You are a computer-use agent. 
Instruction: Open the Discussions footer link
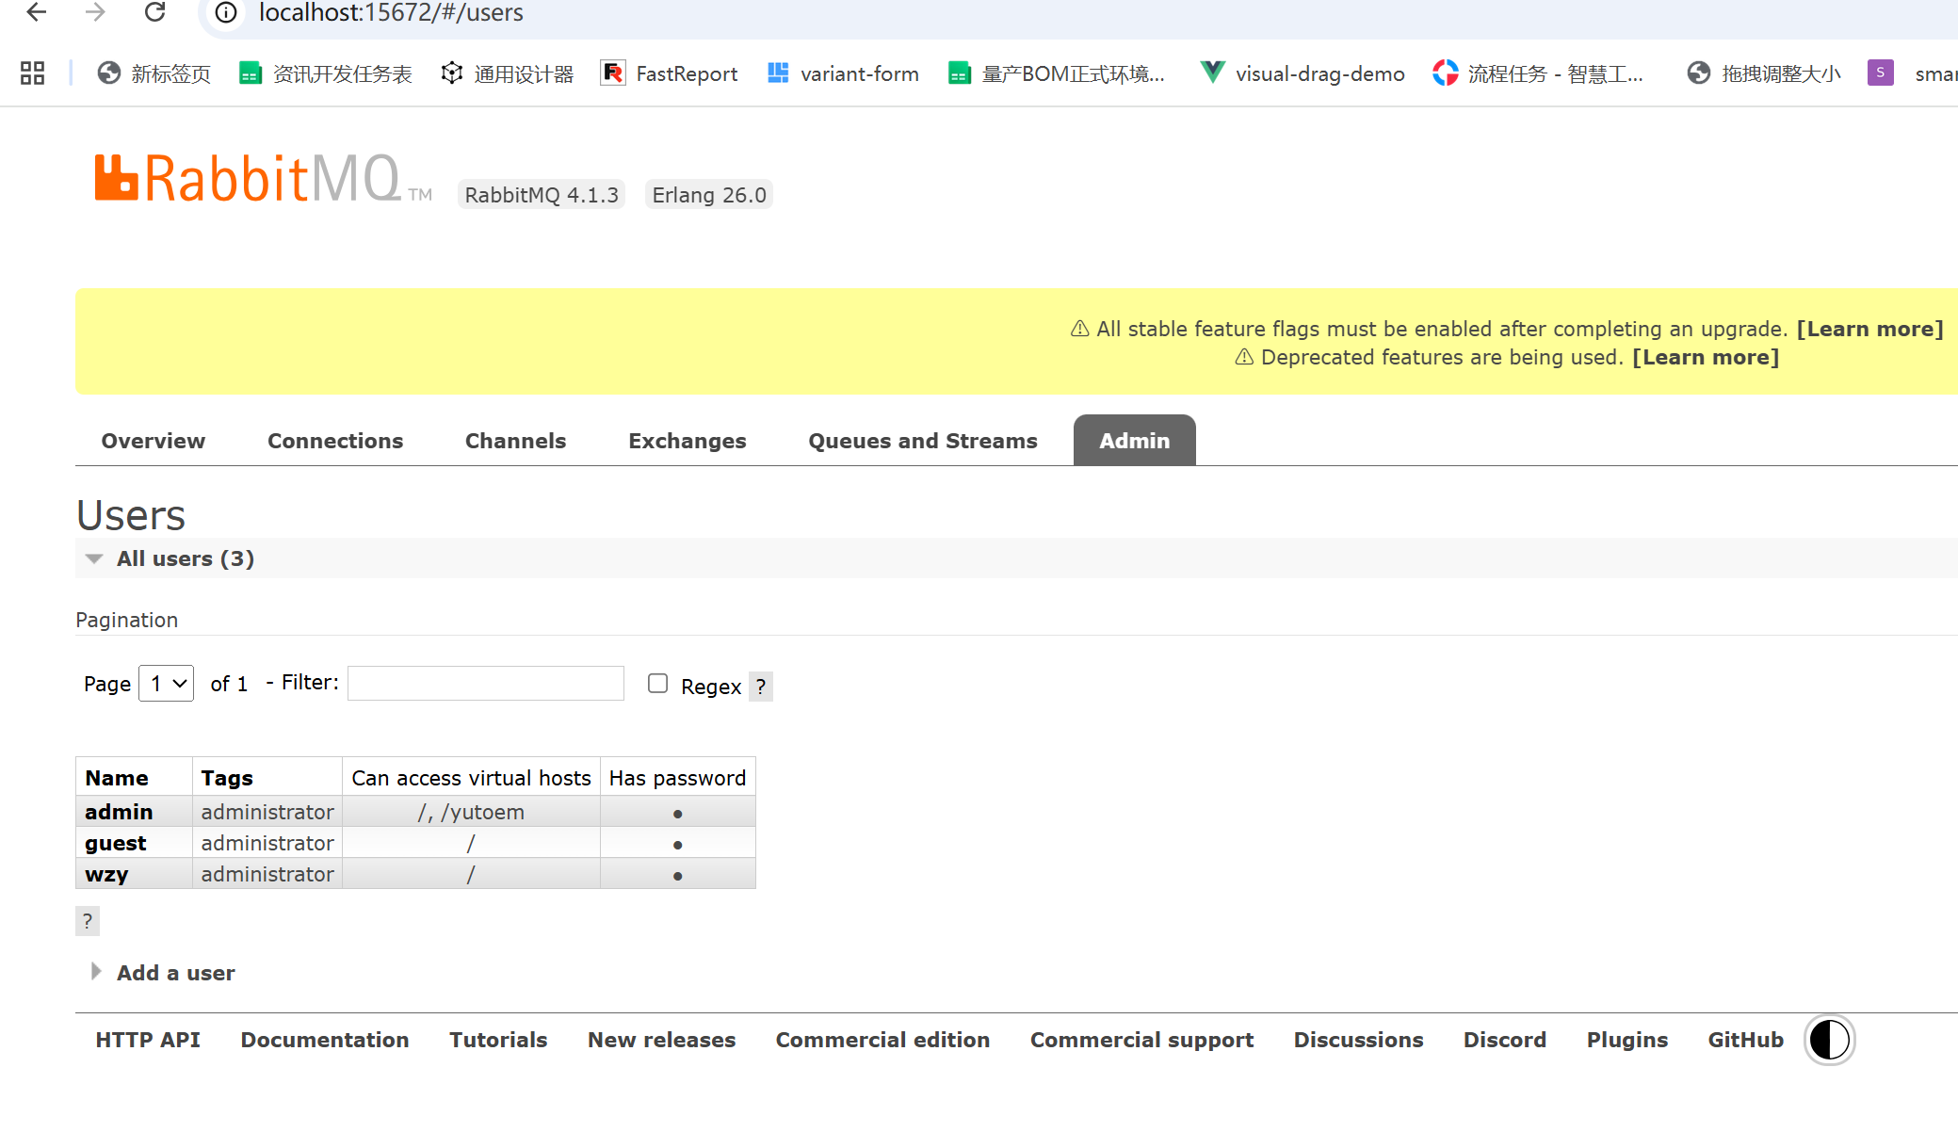click(x=1358, y=1040)
